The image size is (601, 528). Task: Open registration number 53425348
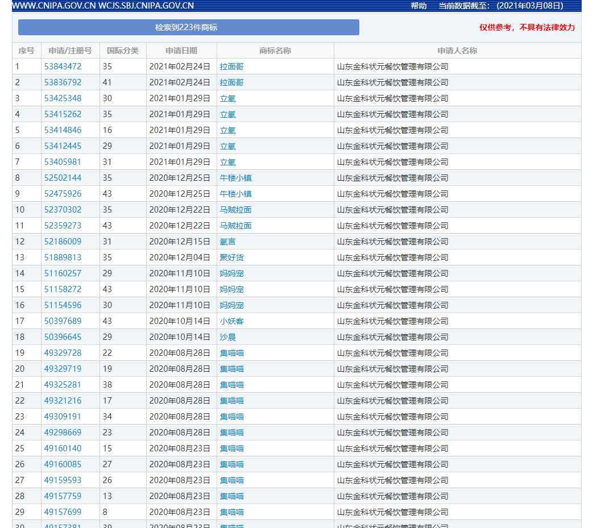[63, 98]
